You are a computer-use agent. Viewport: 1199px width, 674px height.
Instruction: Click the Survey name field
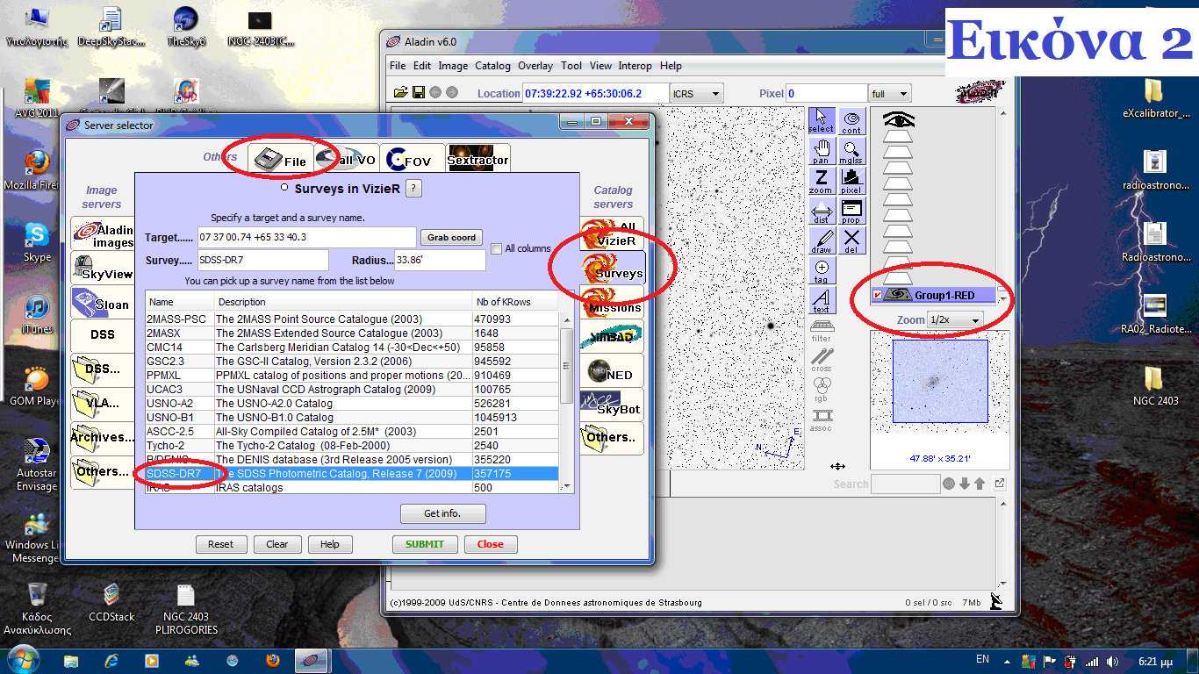tap(263, 260)
